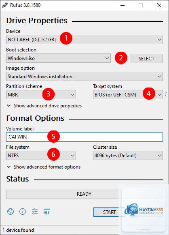Image resolution: width=169 pixels, height=235 pixels.
Task: Click the Rufus USB icon in title bar
Action: click(5, 5)
